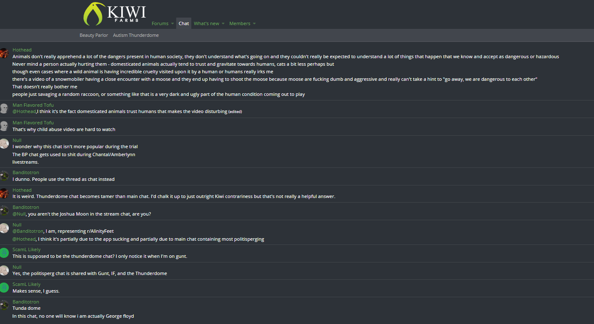Switch to the Autism Thunderdome room
The width and height of the screenshot is (594, 324).
click(136, 35)
